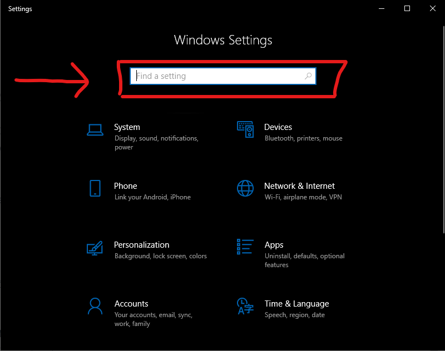Open the Network & Internet globe icon
Screen dimensions: 445x351
[x=245, y=188]
